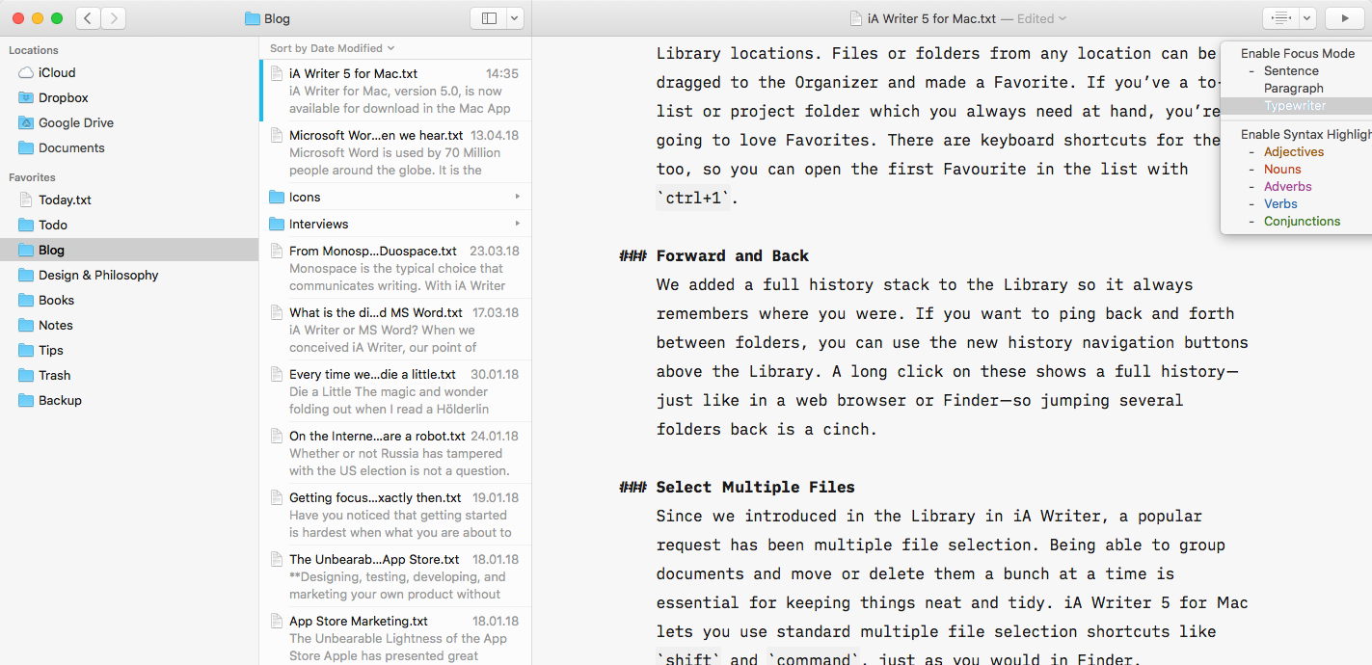Enable Sentence focus mode
The image size is (1372, 665).
pos(1291,71)
